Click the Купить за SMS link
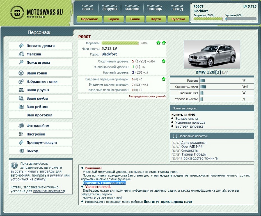This screenshot has height=216, width=261. pos(183,115)
